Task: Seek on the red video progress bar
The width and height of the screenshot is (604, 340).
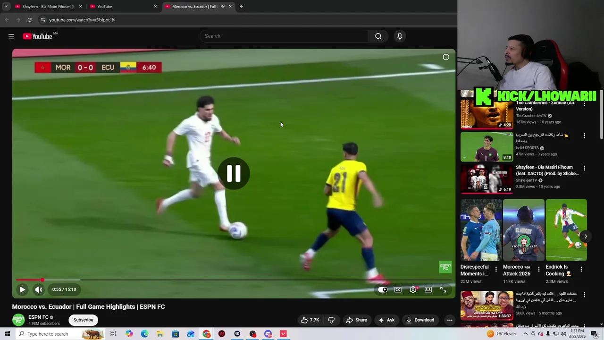Action: [233, 280]
